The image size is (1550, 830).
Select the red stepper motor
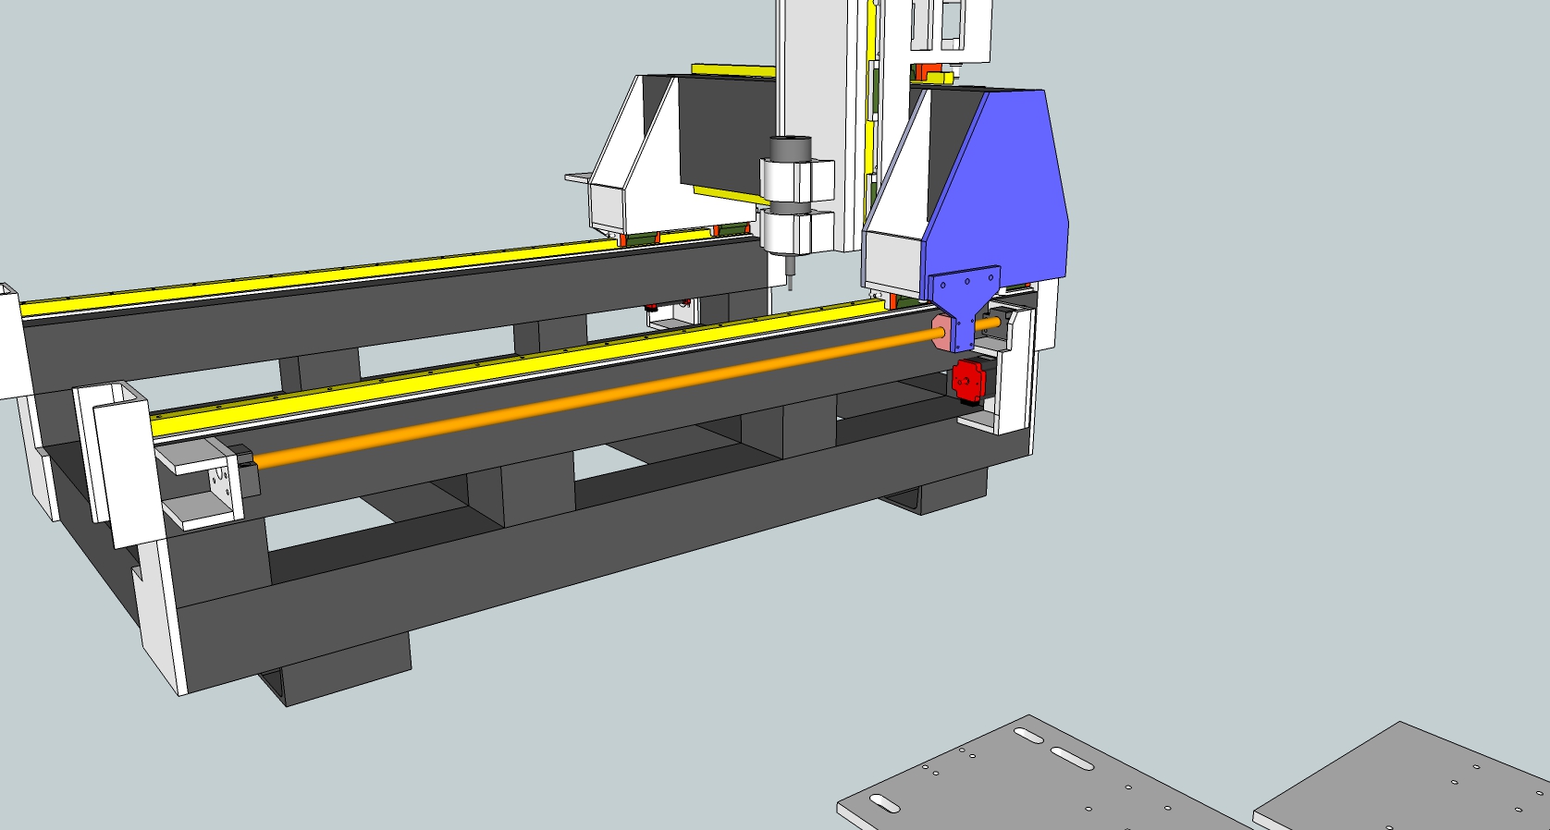pos(967,380)
